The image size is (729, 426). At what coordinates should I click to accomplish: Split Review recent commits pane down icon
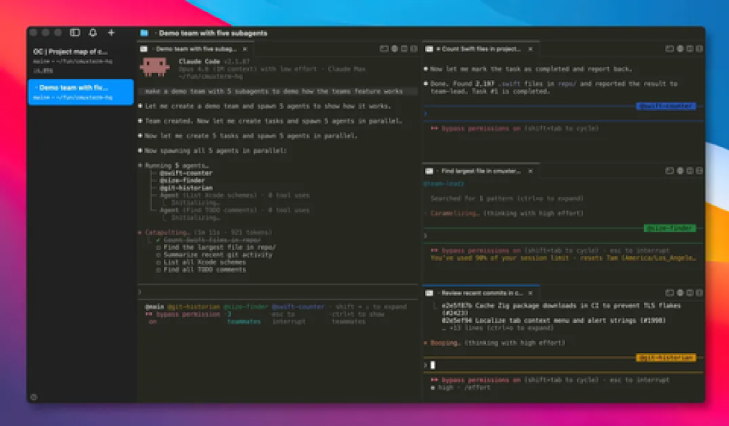click(699, 293)
